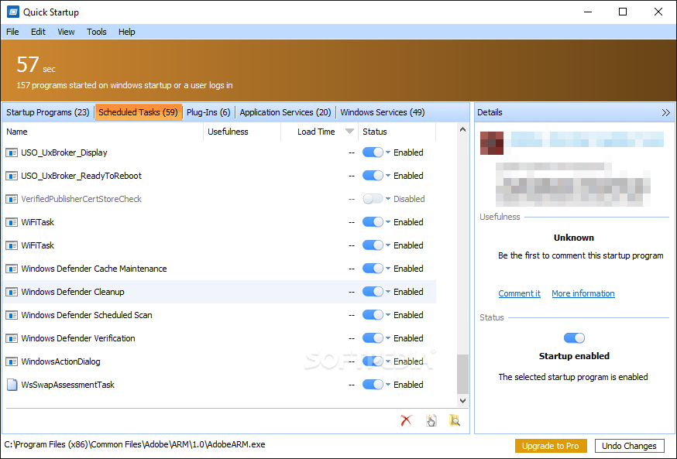Click the scrollbar up arrow
677x459 pixels.
463,129
